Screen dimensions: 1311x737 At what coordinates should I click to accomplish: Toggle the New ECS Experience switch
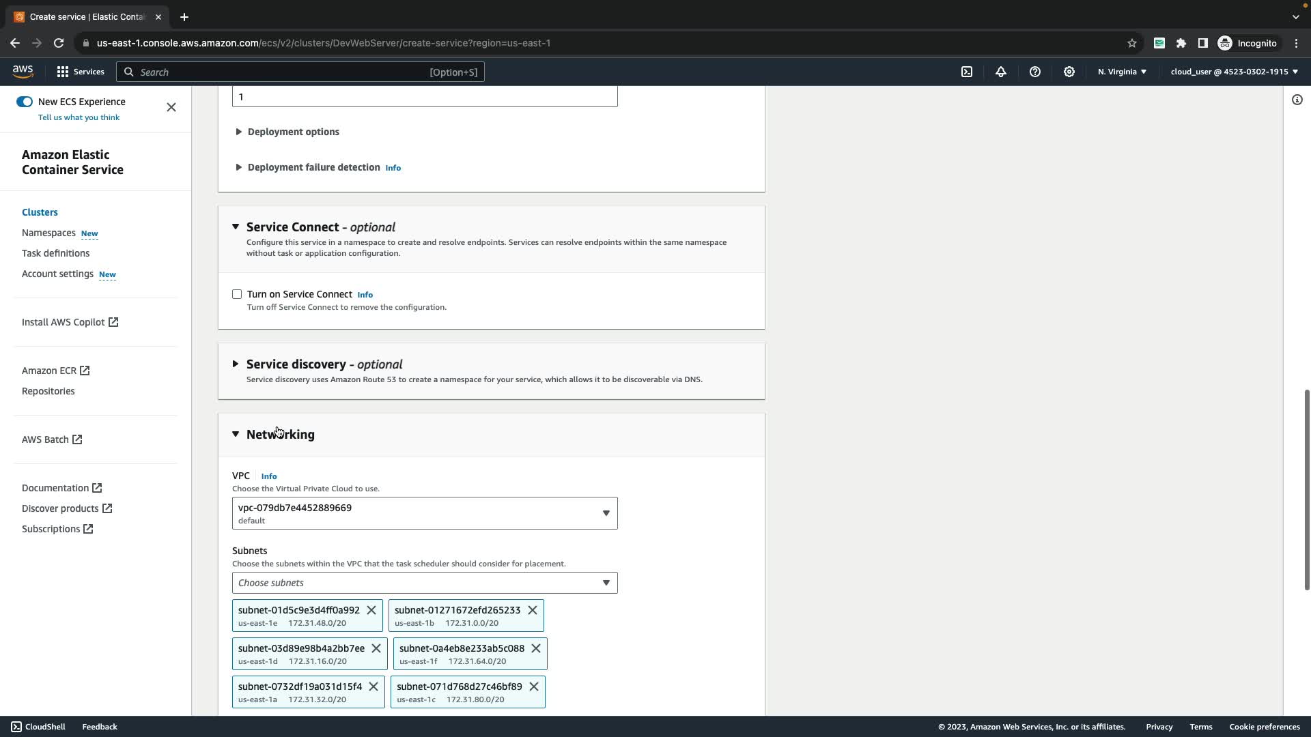point(25,102)
